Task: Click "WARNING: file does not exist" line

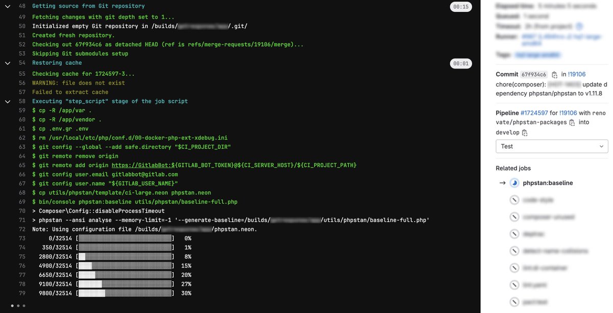Action: click(x=78, y=83)
